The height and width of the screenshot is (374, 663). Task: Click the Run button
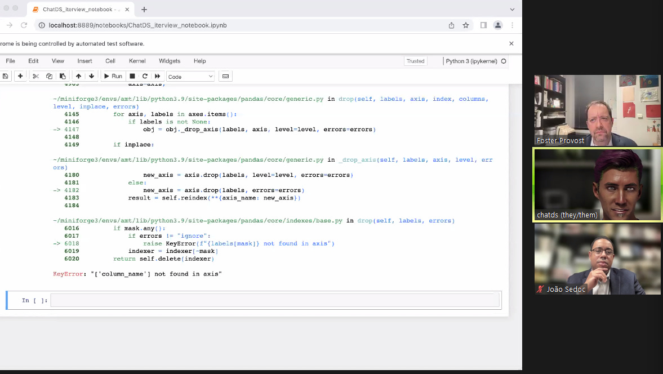[112, 75]
